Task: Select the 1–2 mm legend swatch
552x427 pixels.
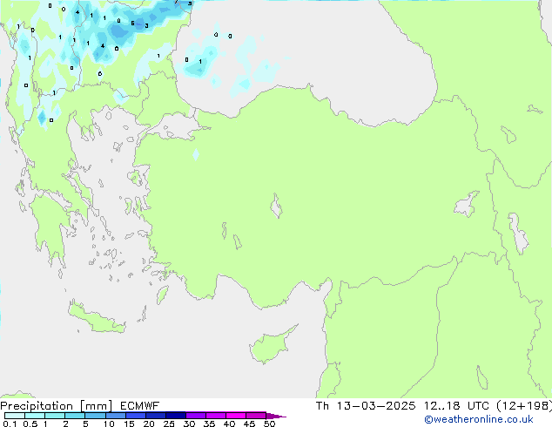Action: 55,416
